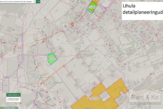This screenshot has width=163, height=109.
Task: Click the red triangle marker at far left edge
Action: click(x=1, y=56)
